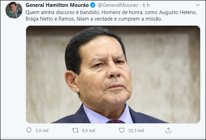Click the blue verified badge
The width and height of the screenshot is (206, 140).
[93, 5]
